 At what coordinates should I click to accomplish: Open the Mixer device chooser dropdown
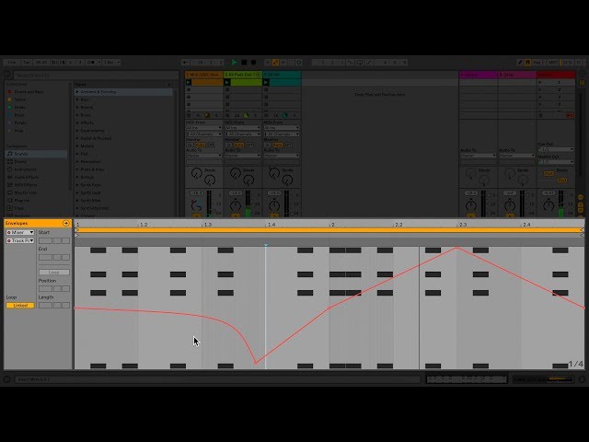coord(20,233)
